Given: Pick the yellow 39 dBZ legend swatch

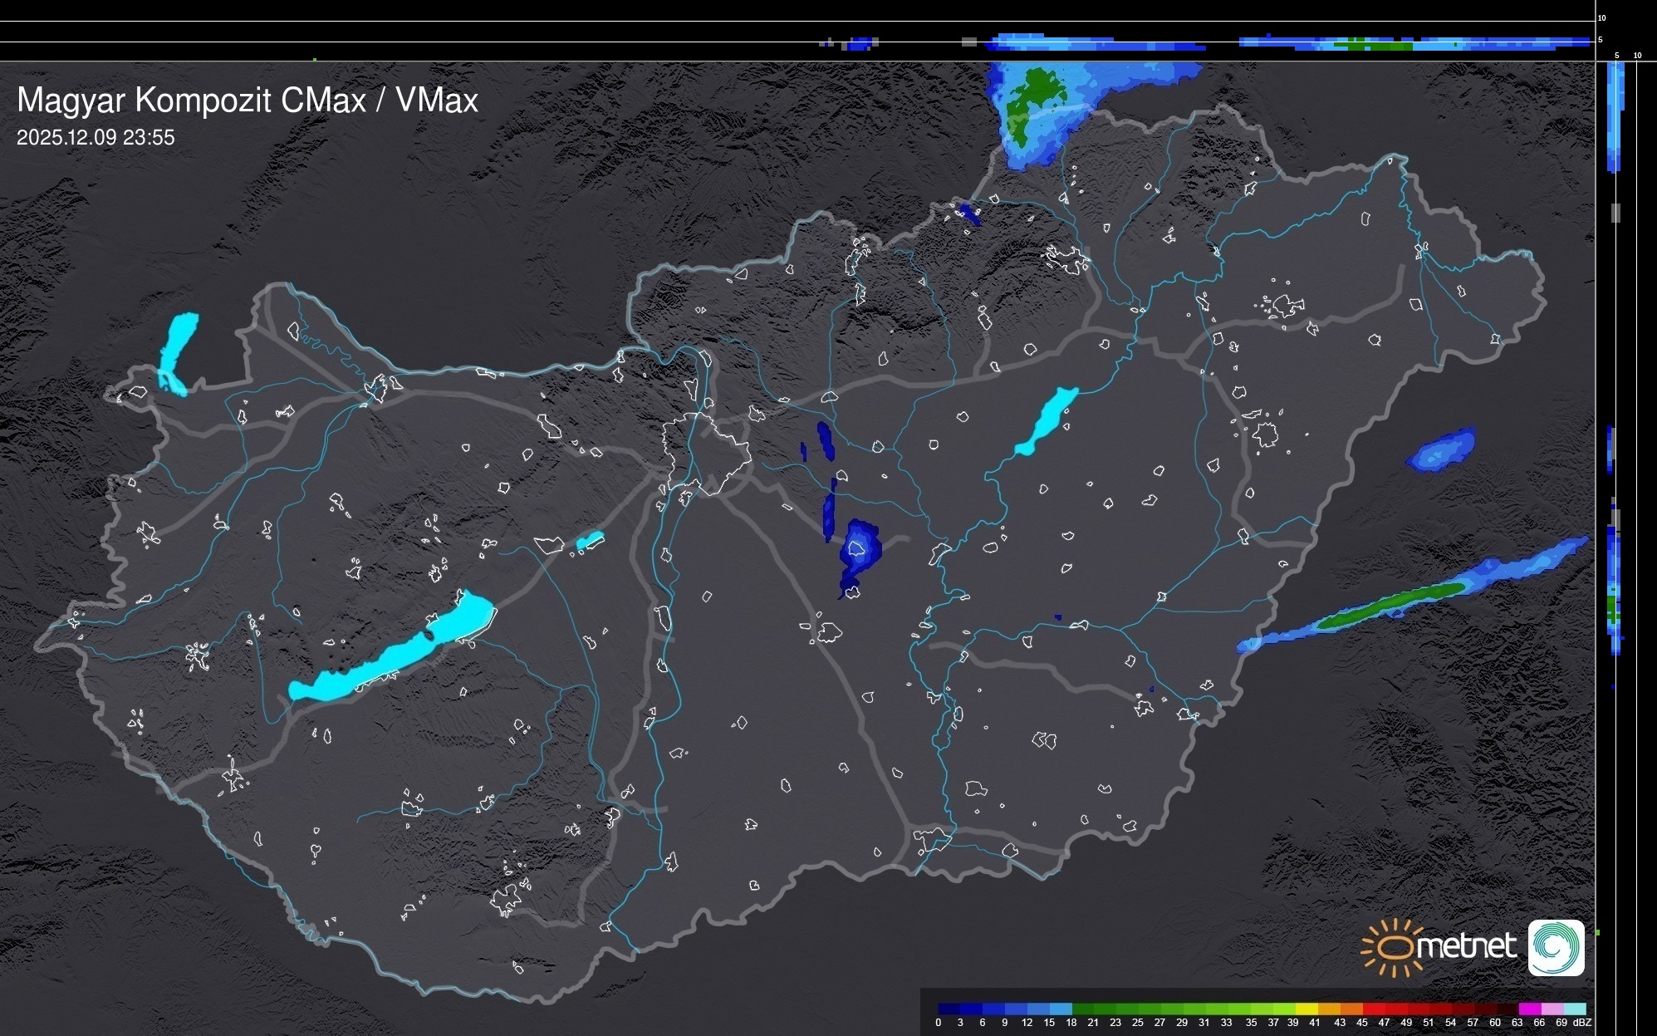Looking at the screenshot, I should 1306,1009.
